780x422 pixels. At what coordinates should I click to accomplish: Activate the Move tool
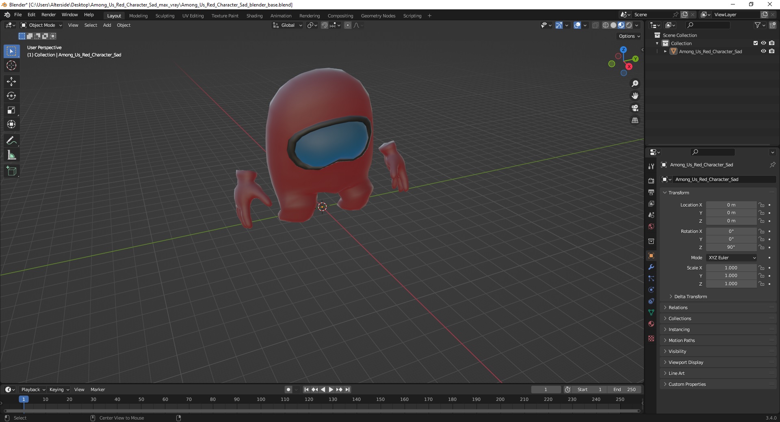coord(11,82)
